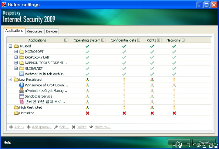The width and height of the screenshot is (219, 149).
Task: Switch to the Applications tab
Action: point(14,31)
